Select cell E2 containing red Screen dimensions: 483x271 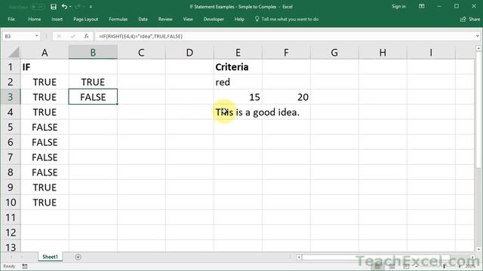click(238, 82)
